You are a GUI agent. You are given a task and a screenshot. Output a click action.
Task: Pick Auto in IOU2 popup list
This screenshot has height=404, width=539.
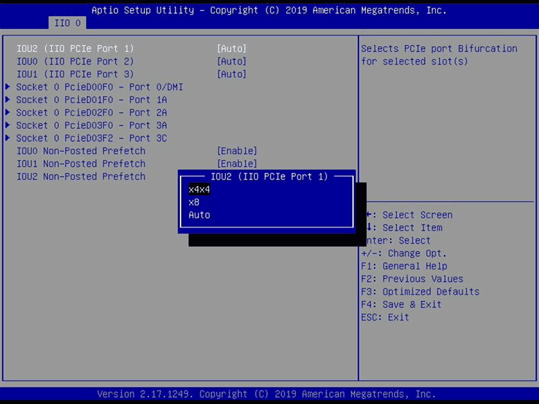point(199,215)
